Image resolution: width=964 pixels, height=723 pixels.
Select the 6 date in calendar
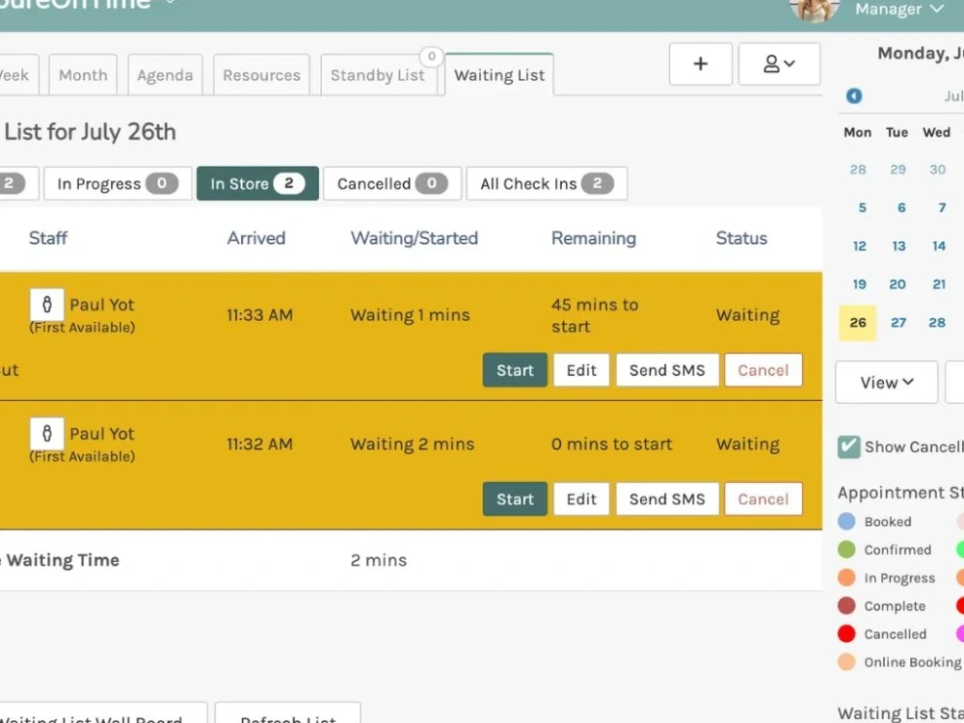point(901,208)
